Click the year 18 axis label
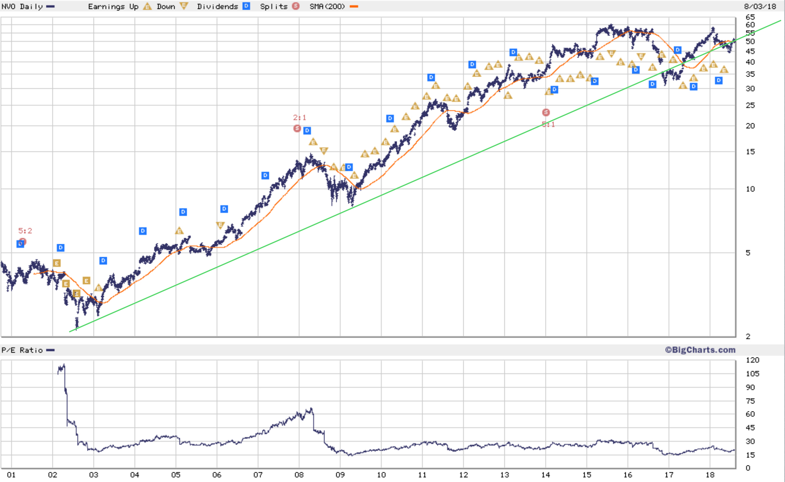Screen dimensions: 785x482 click(710, 475)
